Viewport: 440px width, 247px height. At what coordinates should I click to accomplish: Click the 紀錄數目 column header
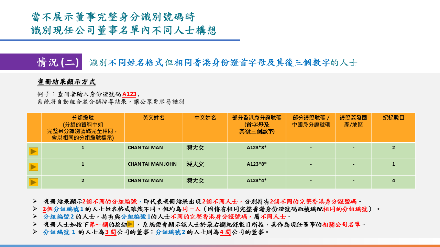point(393,118)
